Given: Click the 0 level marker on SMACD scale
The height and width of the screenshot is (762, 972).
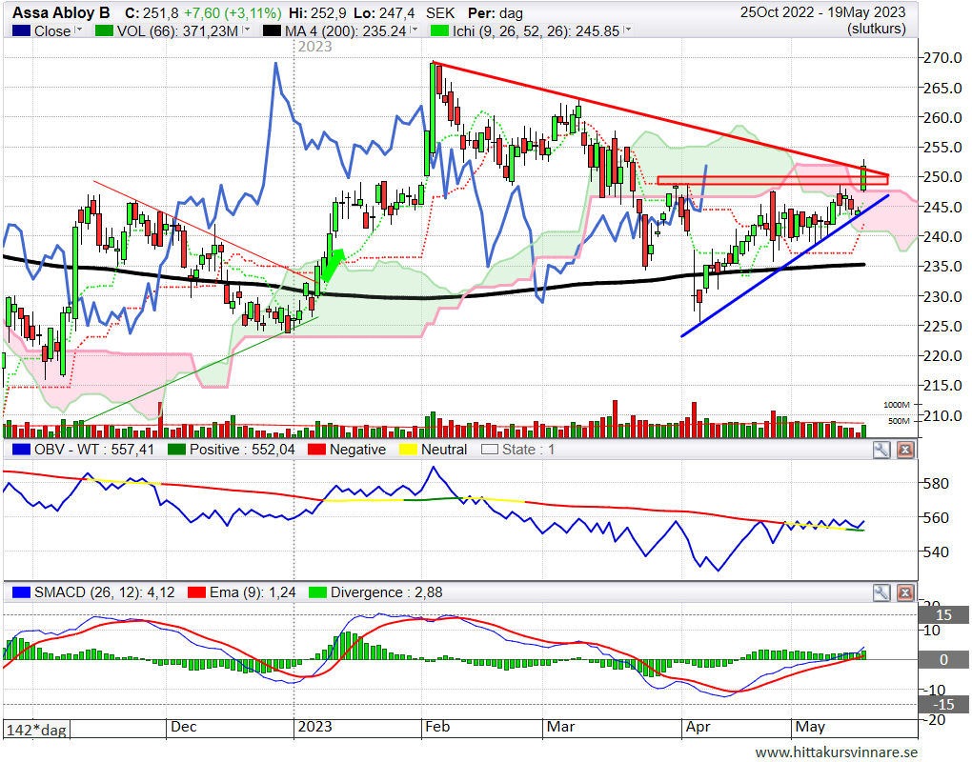Looking at the screenshot, I should tap(944, 660).
